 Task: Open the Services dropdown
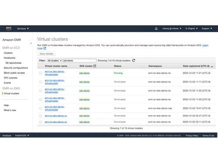point(23,29)
